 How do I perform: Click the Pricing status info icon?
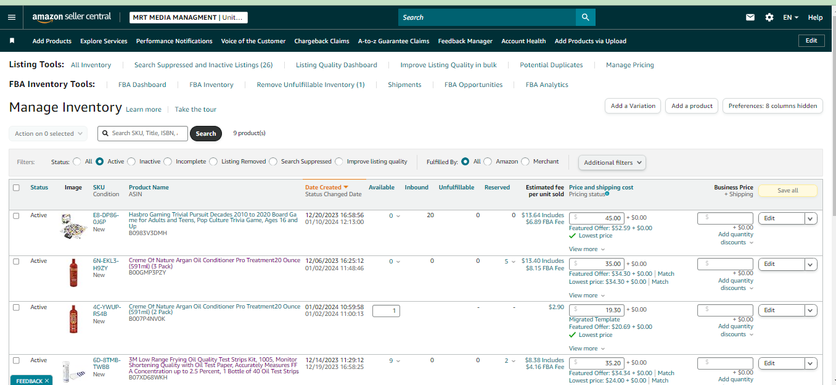[607, 194]
